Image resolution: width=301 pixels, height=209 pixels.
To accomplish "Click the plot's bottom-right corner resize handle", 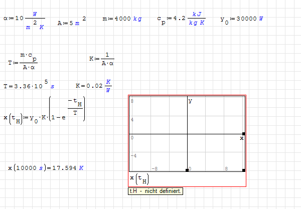I will click(x=244, y=170).
